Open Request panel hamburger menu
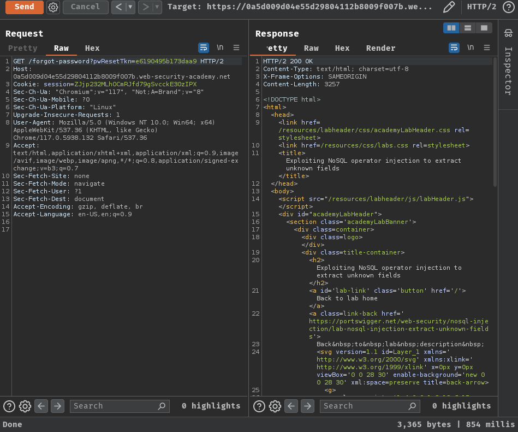 pos(236,48)
